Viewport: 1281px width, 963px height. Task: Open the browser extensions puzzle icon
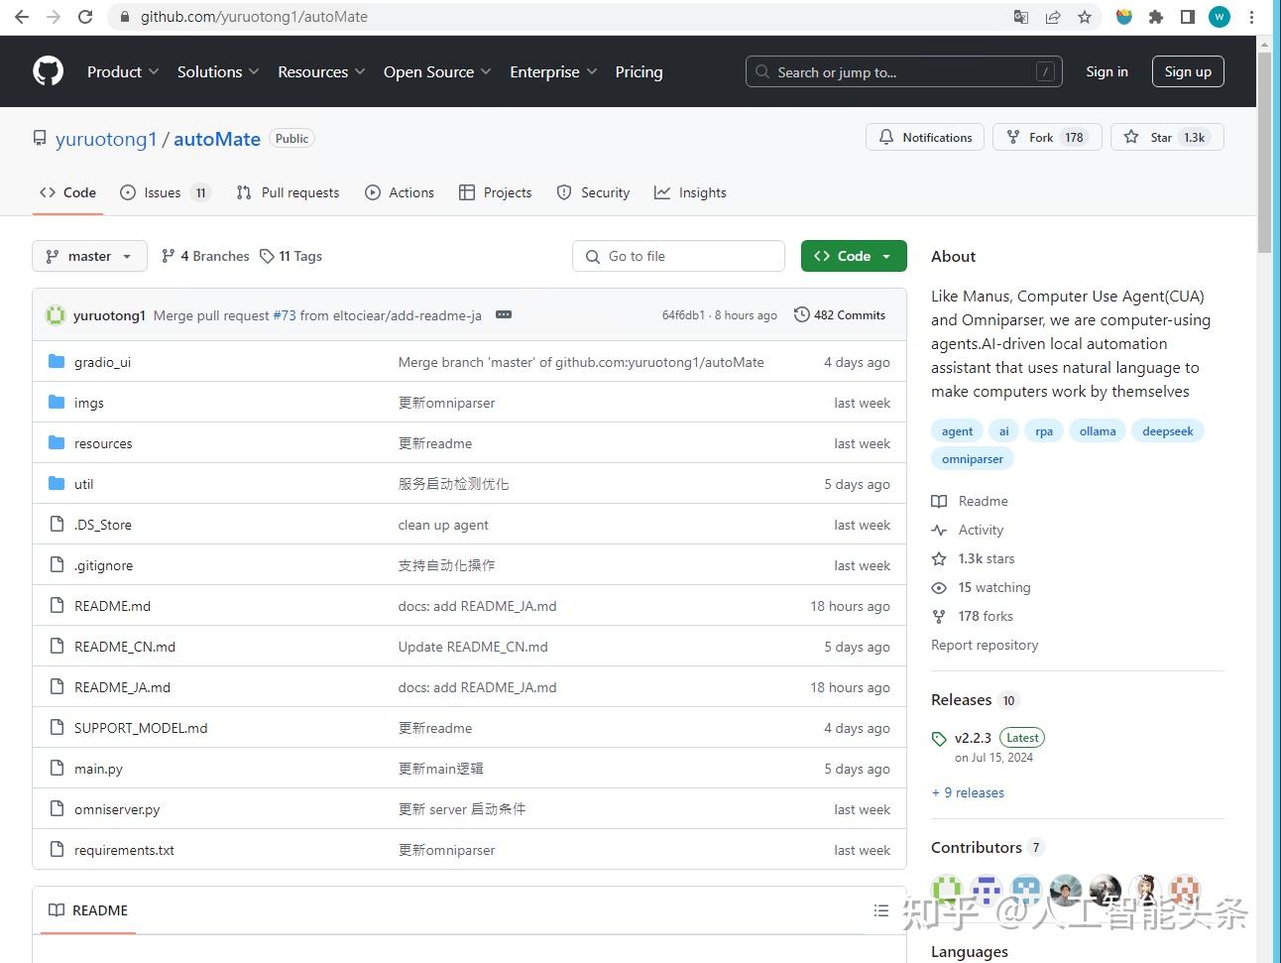(1156, 17)
